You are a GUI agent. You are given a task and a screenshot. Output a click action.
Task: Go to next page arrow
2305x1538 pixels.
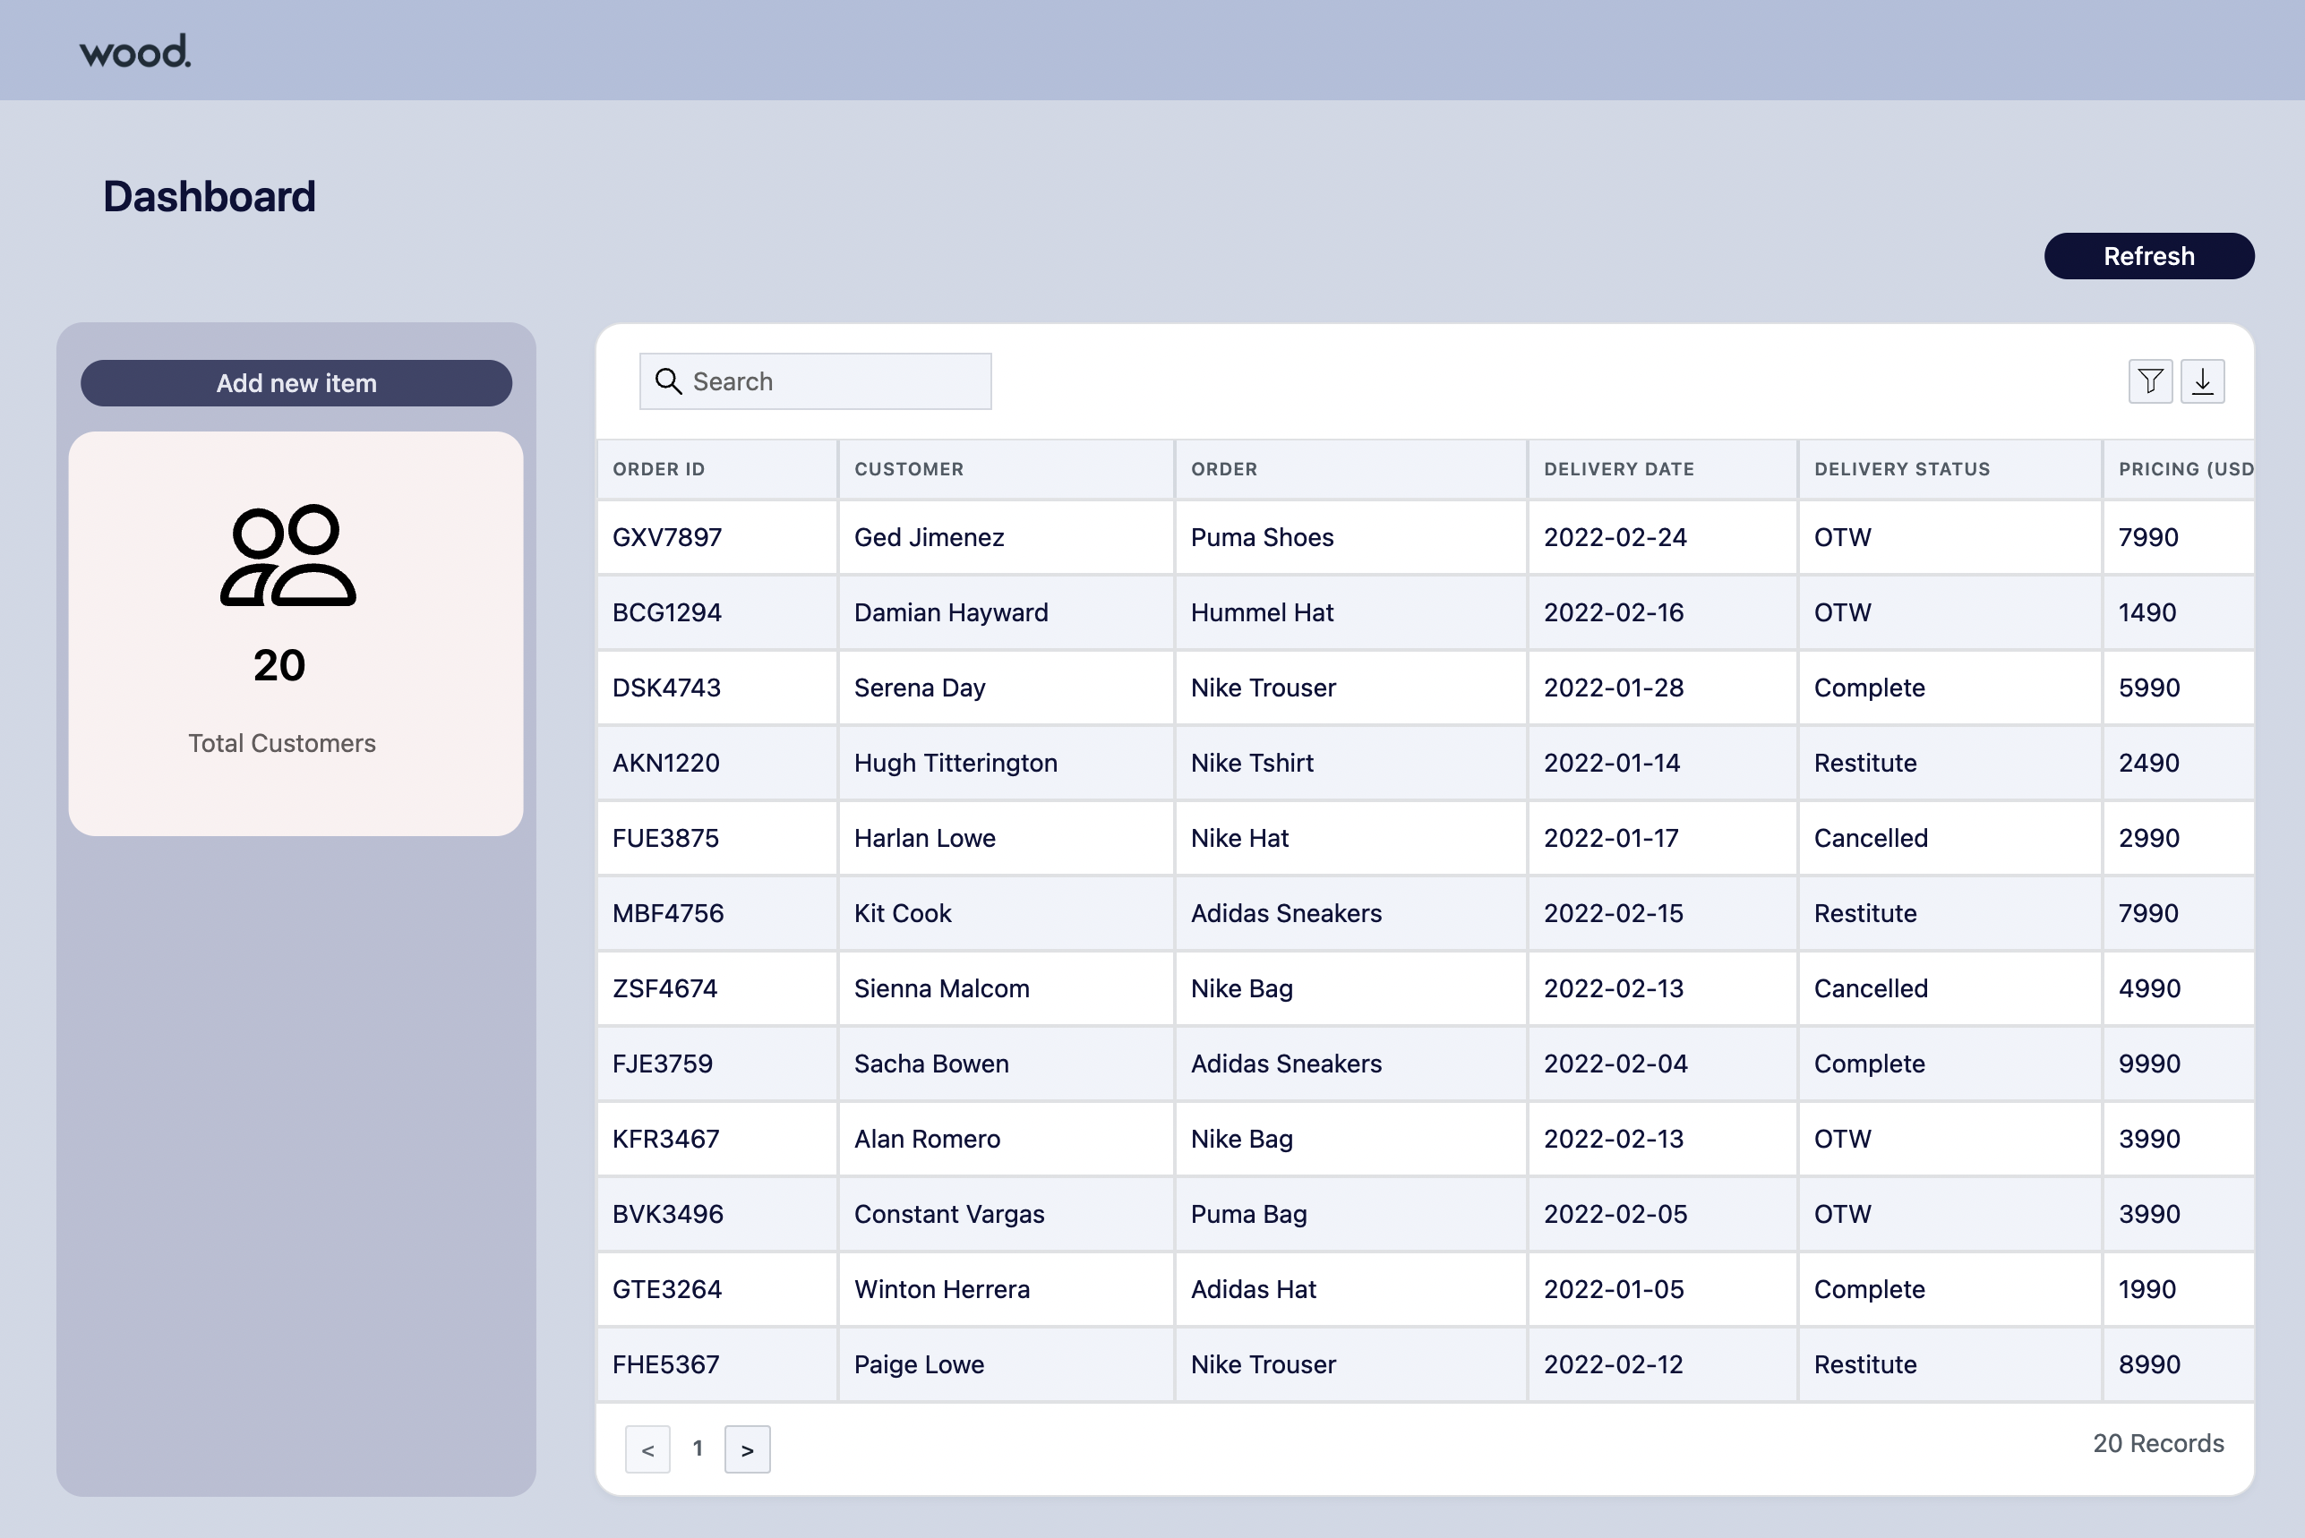(747, 1448)
